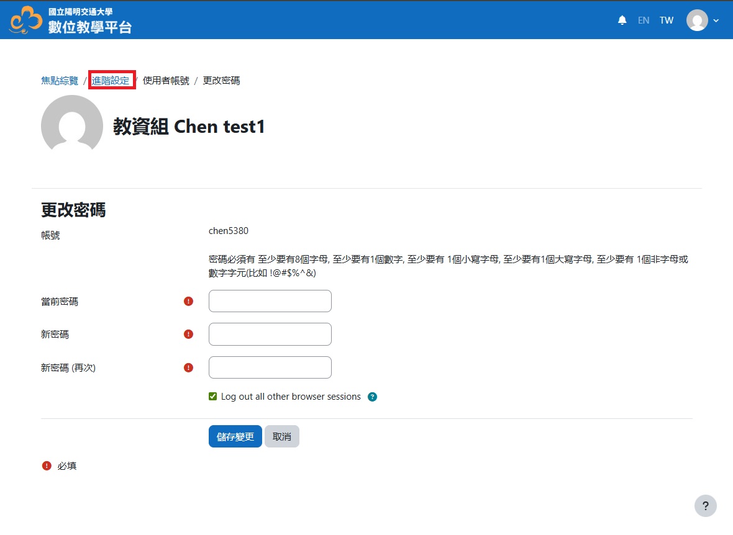The image size is (733, 535).
Task: Open the floating question mark help button
Action: [705, 506]
